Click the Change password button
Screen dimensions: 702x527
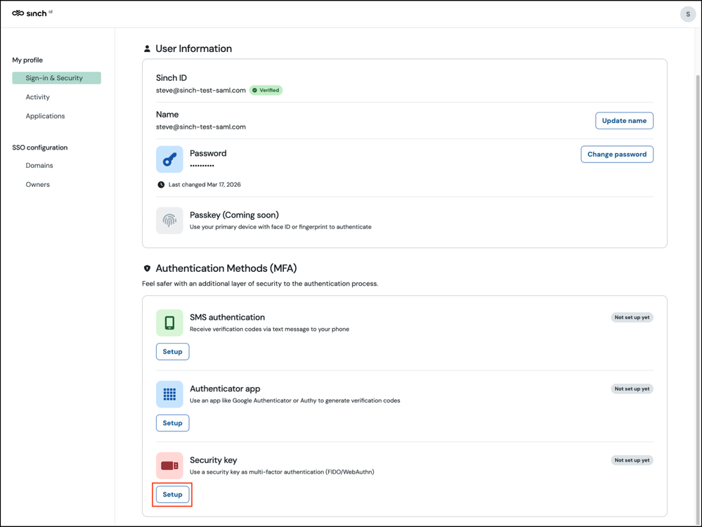click(617, 154)
